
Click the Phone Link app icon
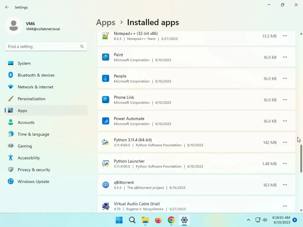pyautogui.click(x=106, y=100)
